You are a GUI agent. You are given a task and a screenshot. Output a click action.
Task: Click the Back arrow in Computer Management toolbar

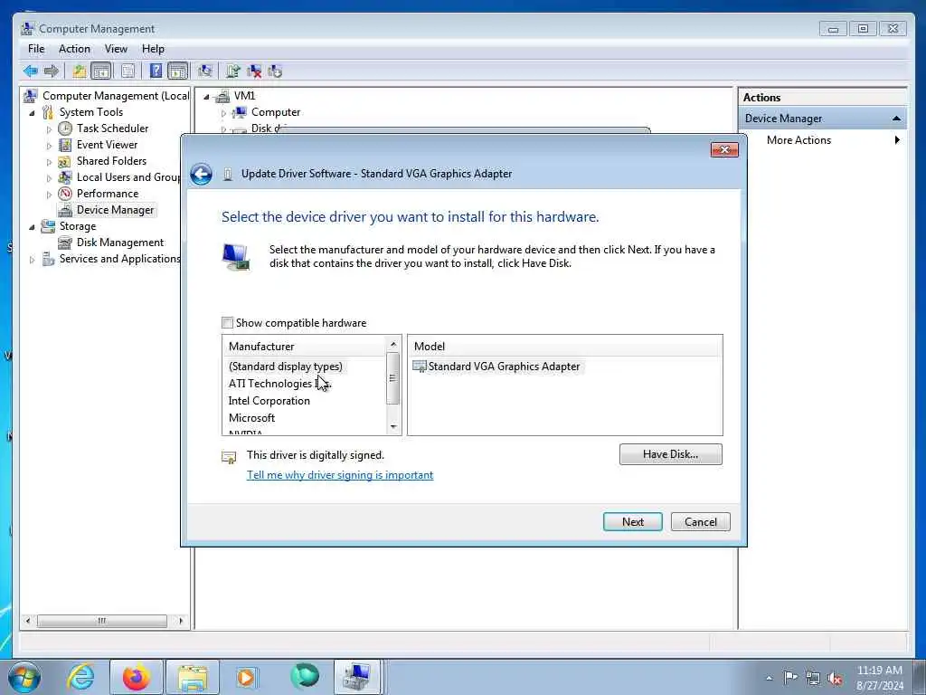(x=31, y=71)
